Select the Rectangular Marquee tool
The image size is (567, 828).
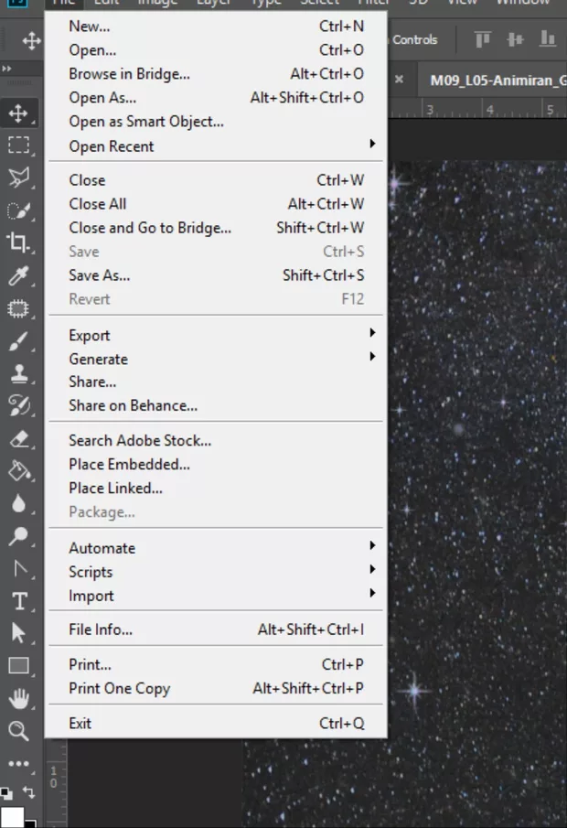coord(19,145)
